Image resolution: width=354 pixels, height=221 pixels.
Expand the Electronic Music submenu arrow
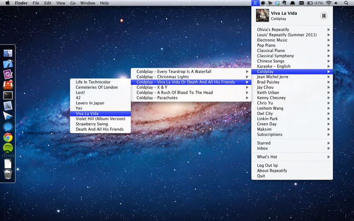329,40
